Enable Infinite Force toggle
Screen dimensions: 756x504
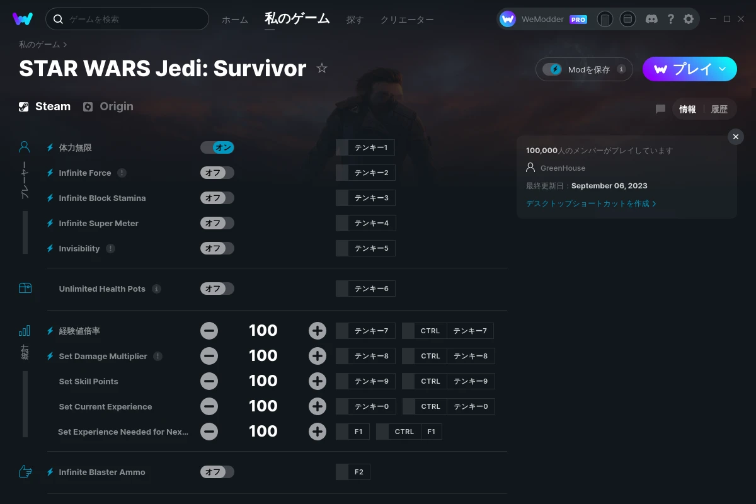coord(217,173)
